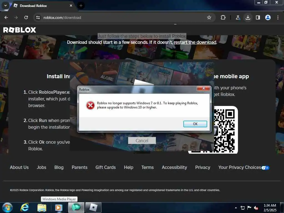The width and height of the screenshot is (284, 213).
Task: Expand the tab search dropdown arrow
Action: tap(6, 6)
